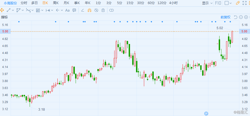Select the polygon shape drawing tool
The image size is (250, 116).
click(18, 11)
